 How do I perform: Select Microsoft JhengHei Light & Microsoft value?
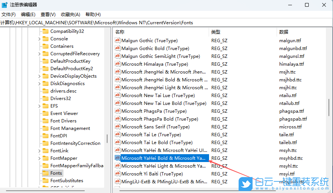[x=165, y=88]
